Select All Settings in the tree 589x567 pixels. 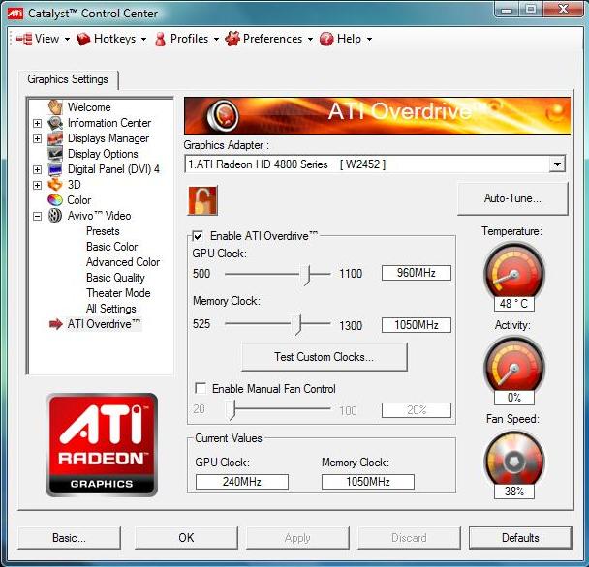[x=111, y=309]
